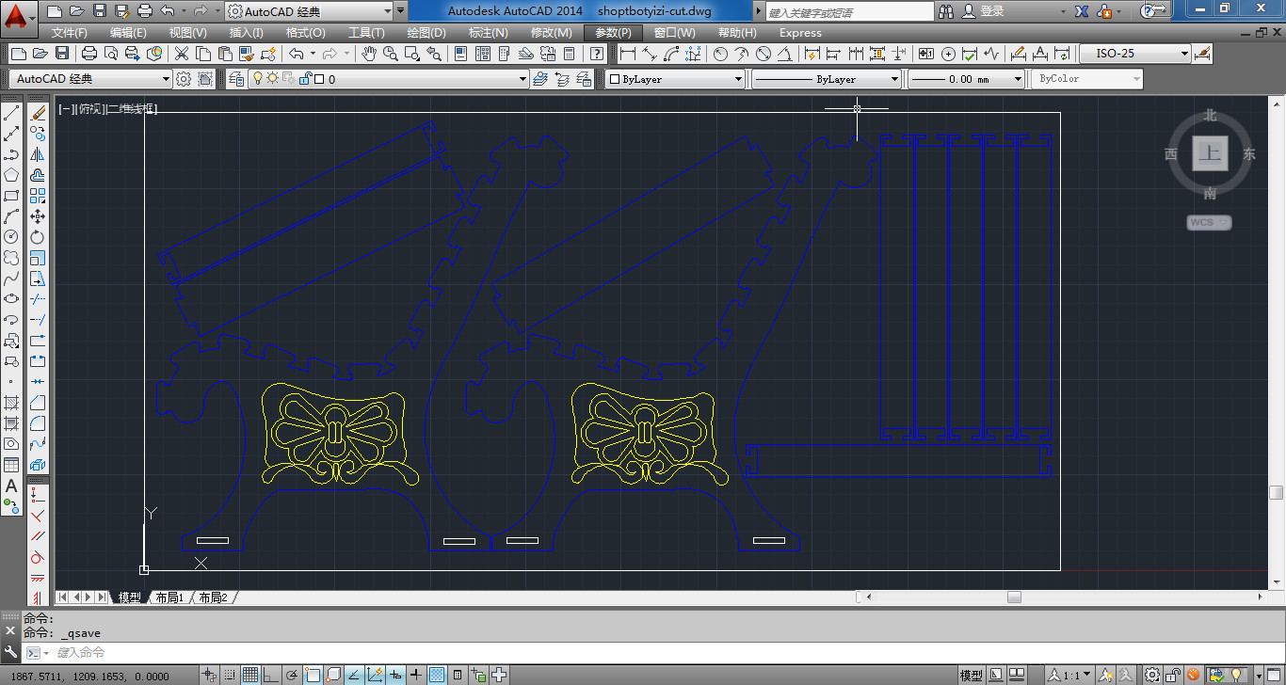This screenshot has width=1286, height=685.
Task: Open the 编辑(E) menu
Action: (x=128, y=33)
